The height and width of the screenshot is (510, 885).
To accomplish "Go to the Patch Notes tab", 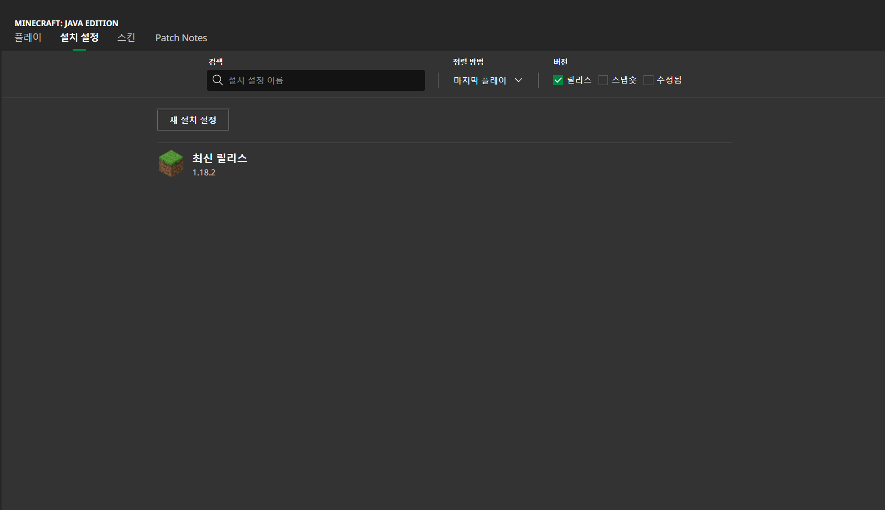I will coord(181,38).
